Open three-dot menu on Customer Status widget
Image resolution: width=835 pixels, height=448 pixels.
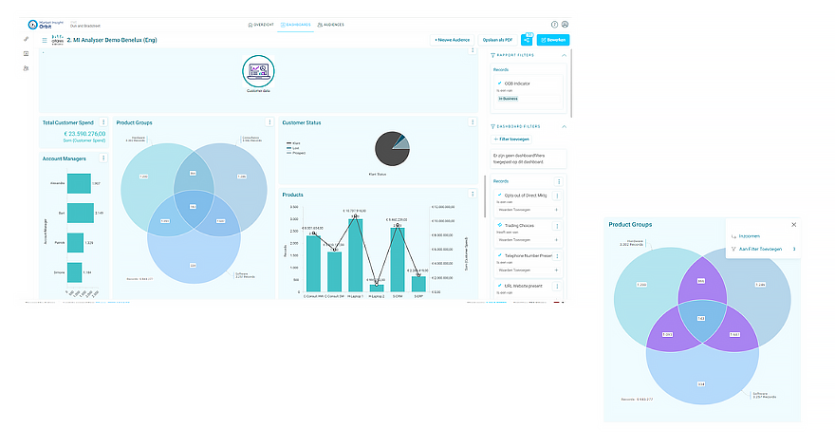coord(473,122)
